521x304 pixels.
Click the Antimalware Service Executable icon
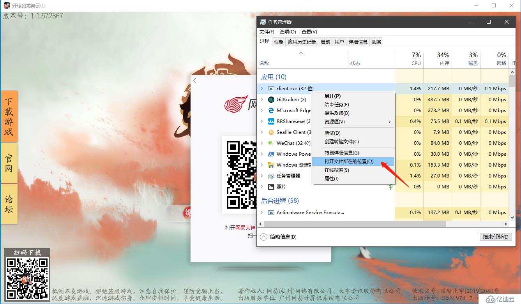coord(271,213)
